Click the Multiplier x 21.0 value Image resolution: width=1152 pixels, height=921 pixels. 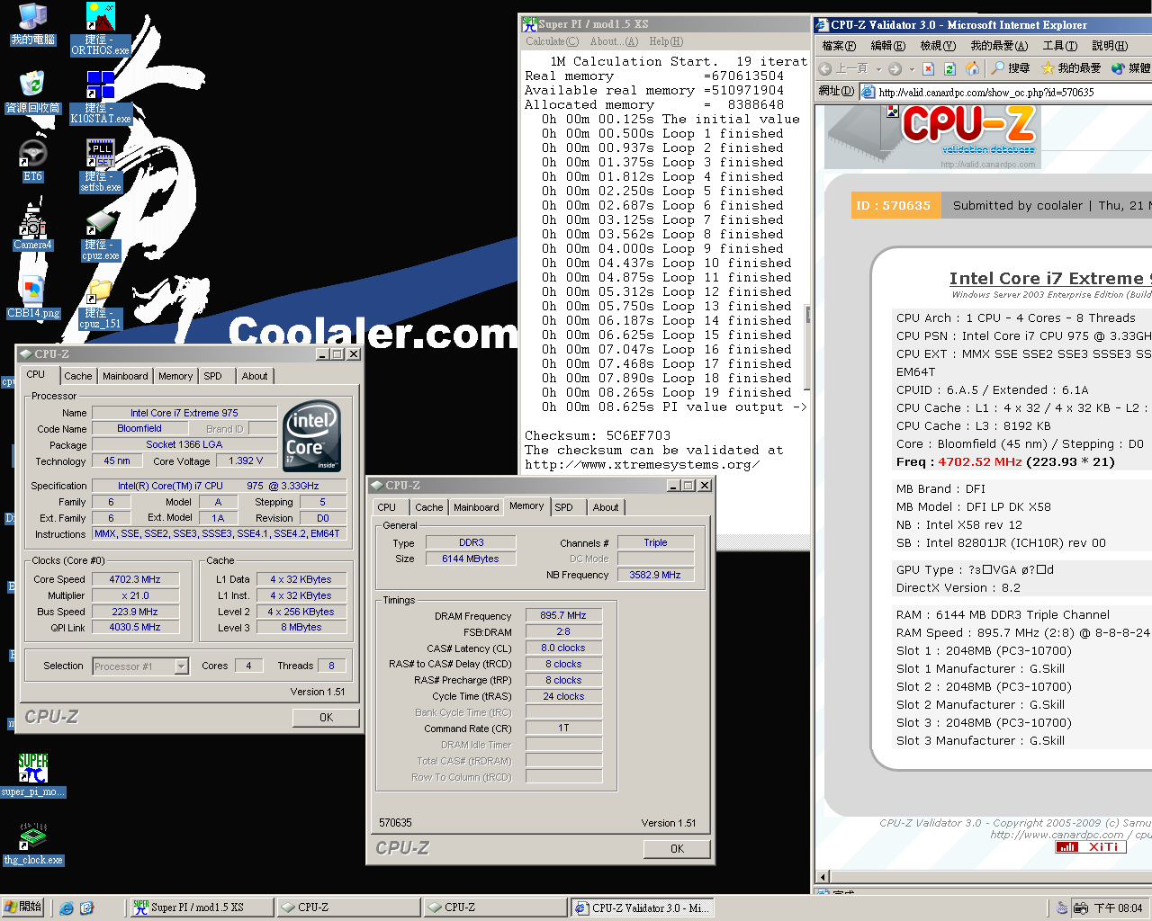pyautogui.click(x=135, y=595)
